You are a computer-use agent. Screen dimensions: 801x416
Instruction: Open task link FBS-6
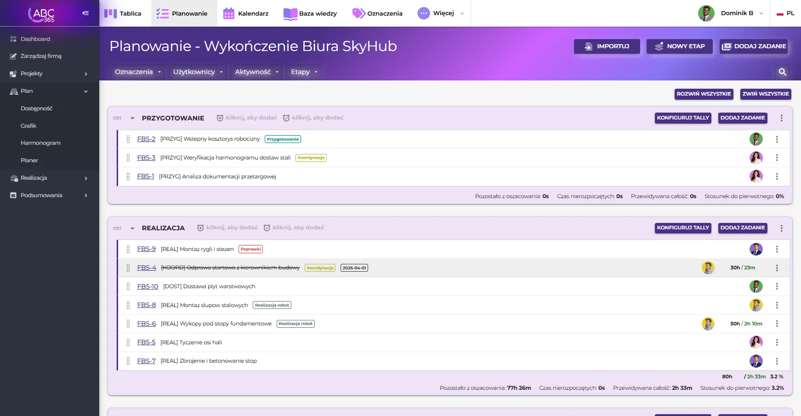[147, 324]
